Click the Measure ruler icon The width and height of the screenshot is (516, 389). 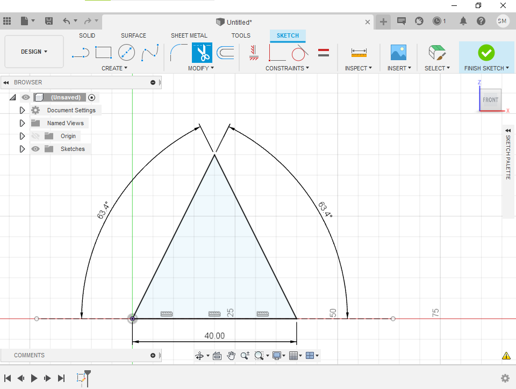point(359,53)
